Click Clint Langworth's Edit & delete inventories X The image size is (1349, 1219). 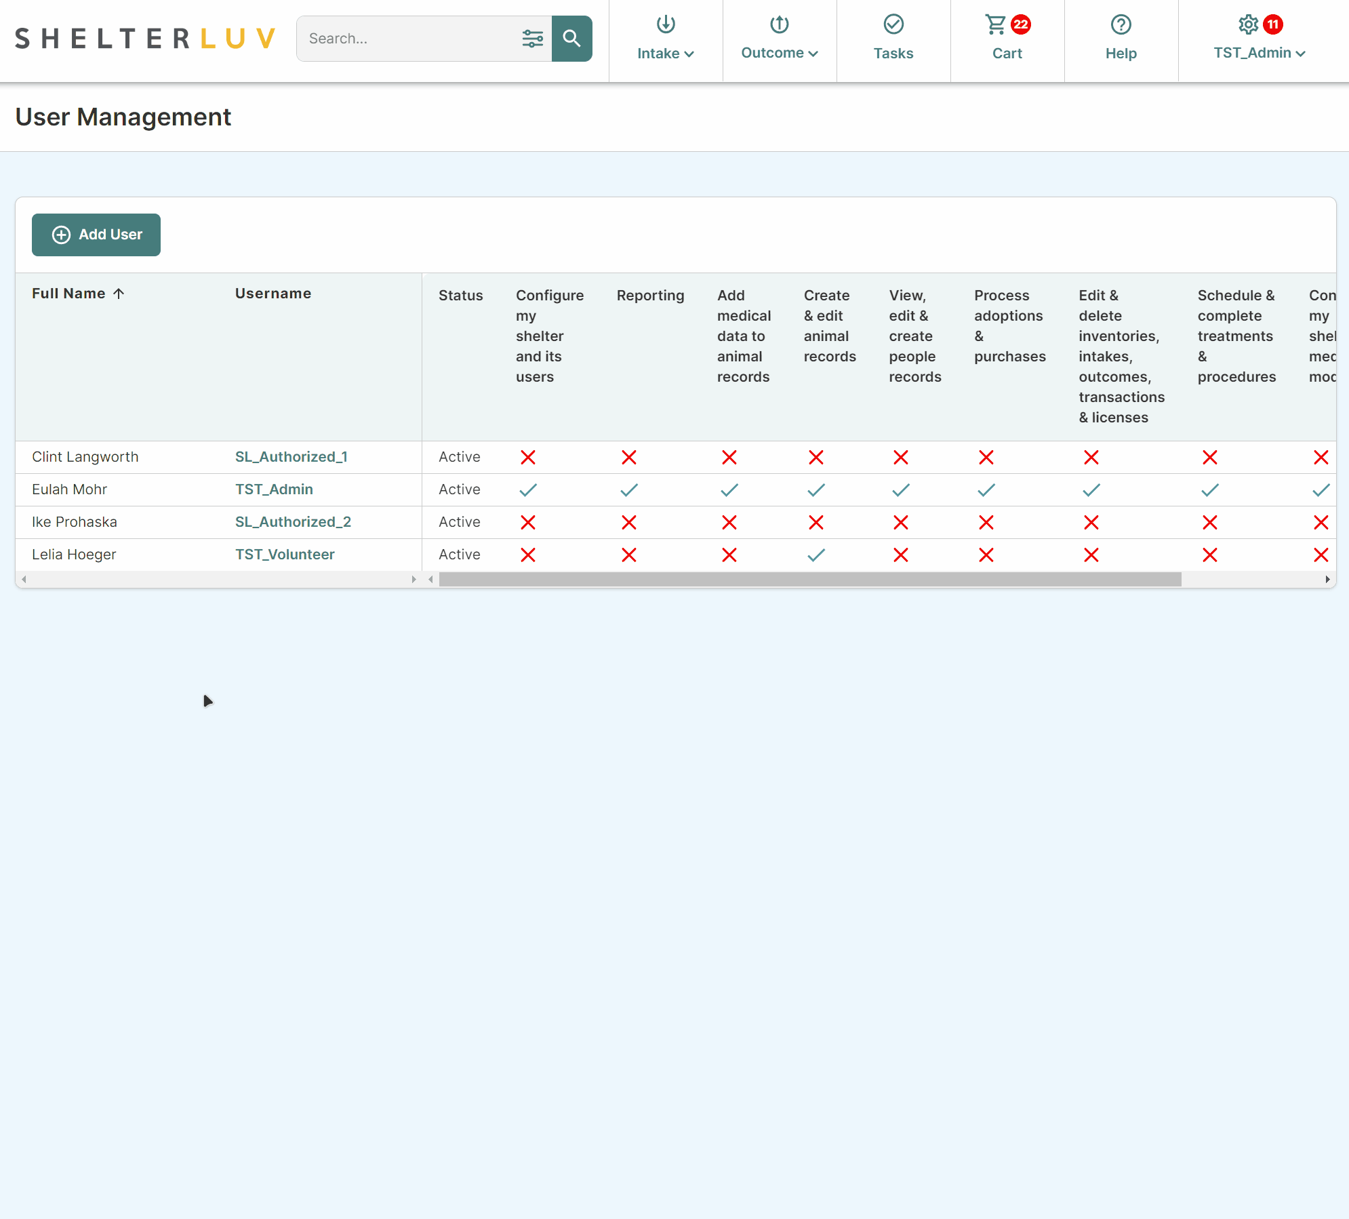coord(1091,458)
